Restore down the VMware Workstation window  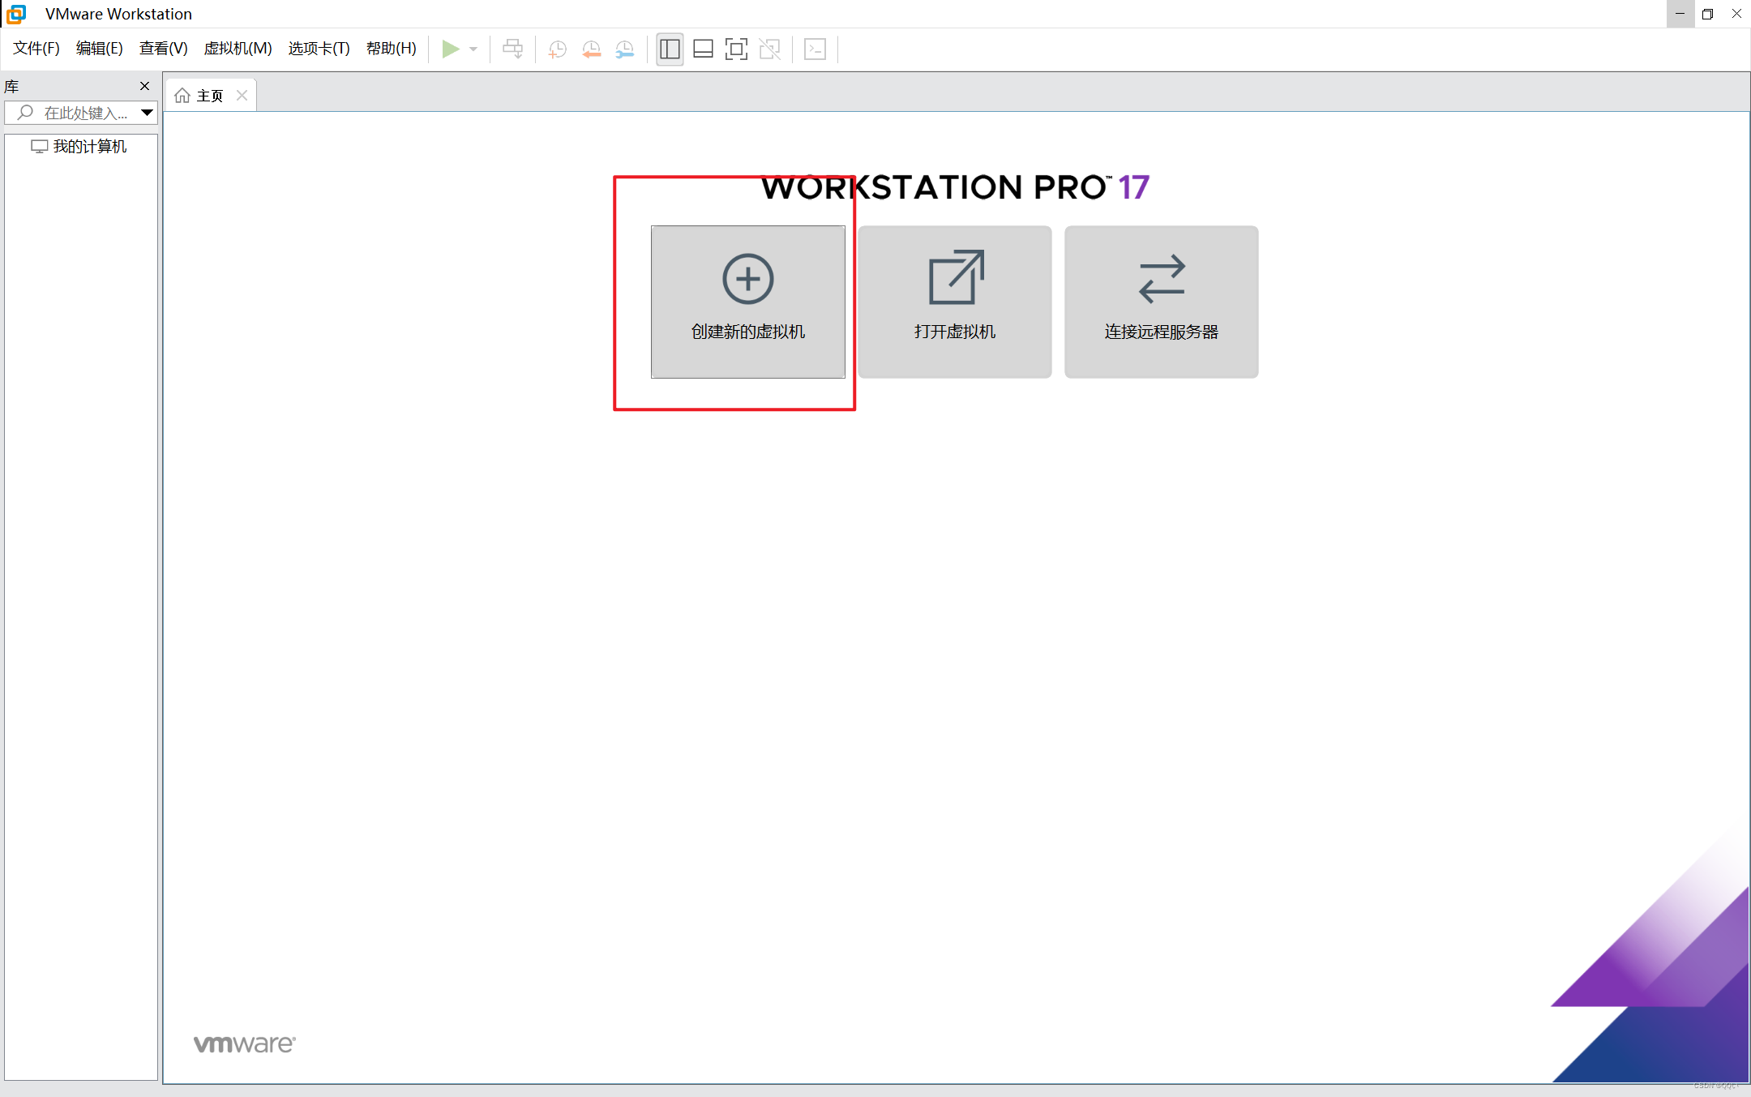(x=1708, y=14)
